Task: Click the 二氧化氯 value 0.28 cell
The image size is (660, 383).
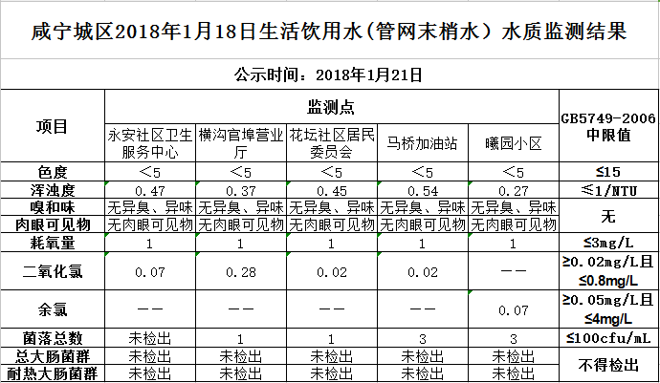Action: (x=240, y=273)
